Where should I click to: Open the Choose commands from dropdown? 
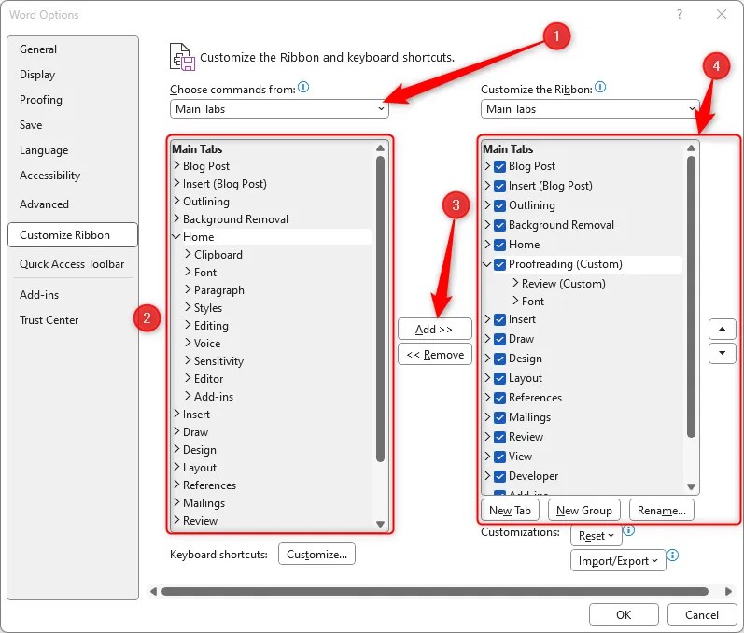[x=279, y=109]
